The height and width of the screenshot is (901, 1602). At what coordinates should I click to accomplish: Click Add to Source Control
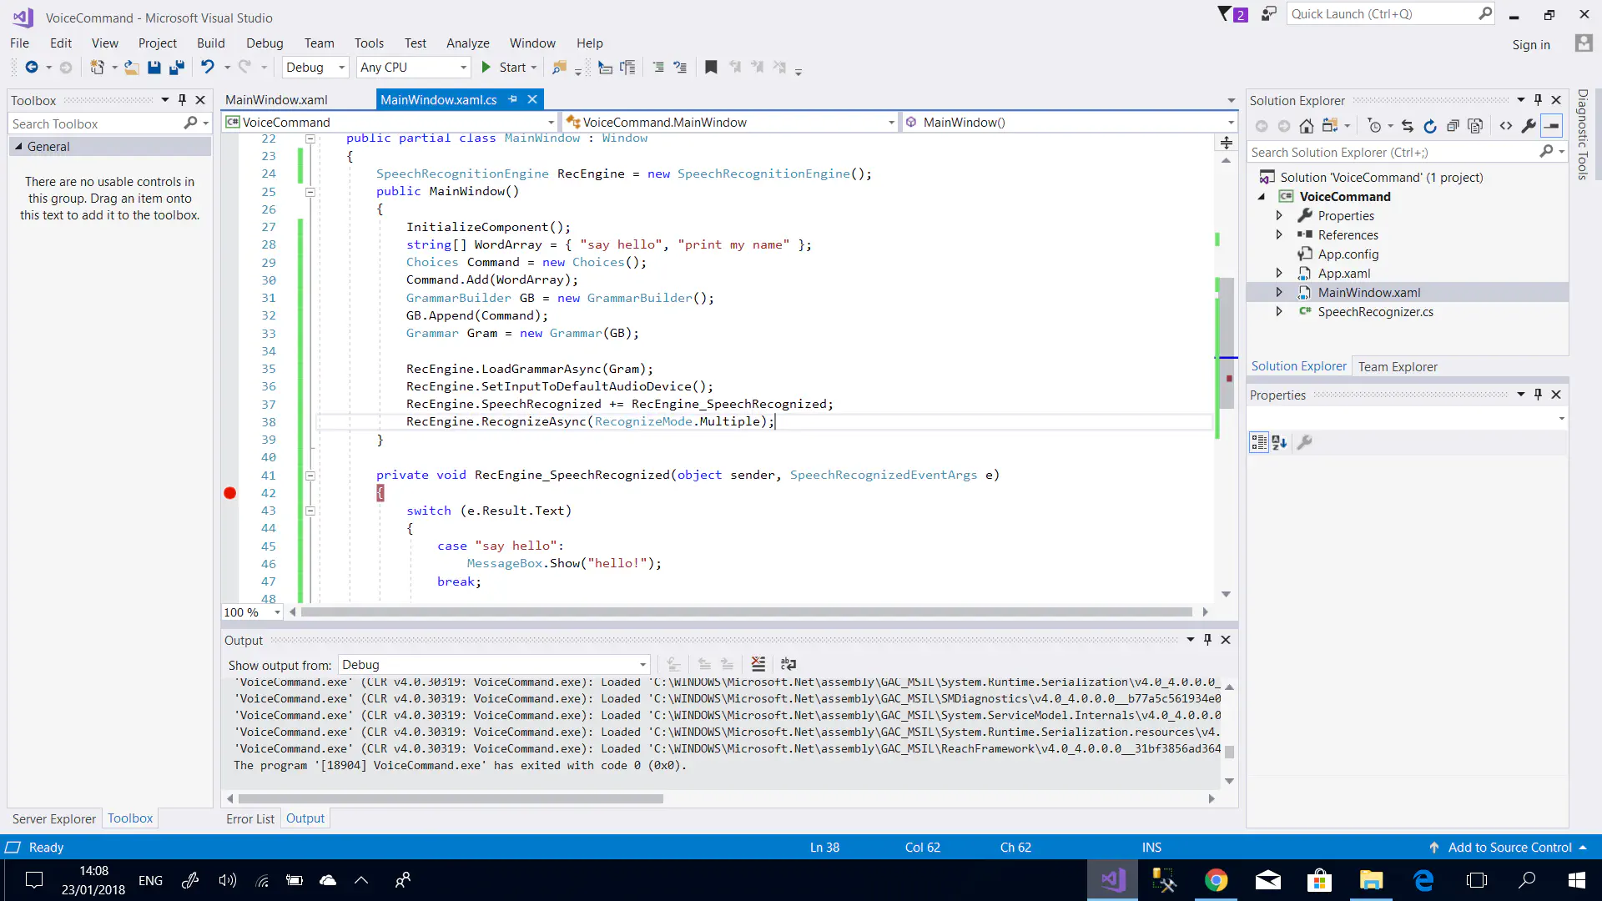(x=1509, y=848)
